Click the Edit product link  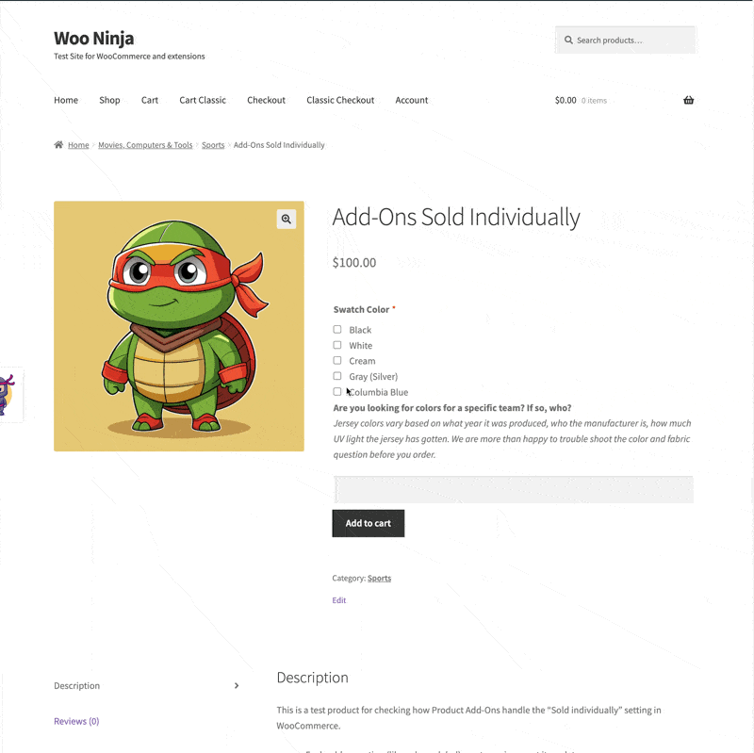point(339,600)
